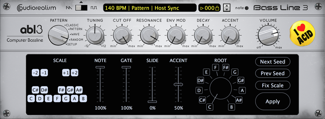Set root note to D
Screen dimensions: 325x119
[x=199, y=90]
